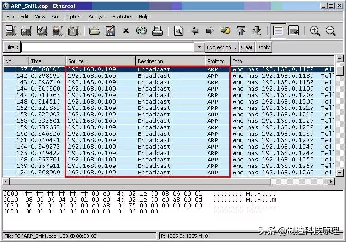Go forward in packet history
The height and width of the screenshot is (242, 346).
point(210,31)
